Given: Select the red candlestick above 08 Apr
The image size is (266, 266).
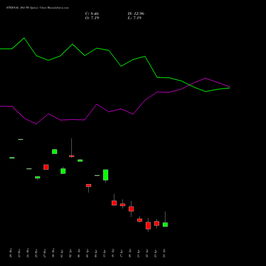Looking at the screenshot, I should (x=89, y=186).
